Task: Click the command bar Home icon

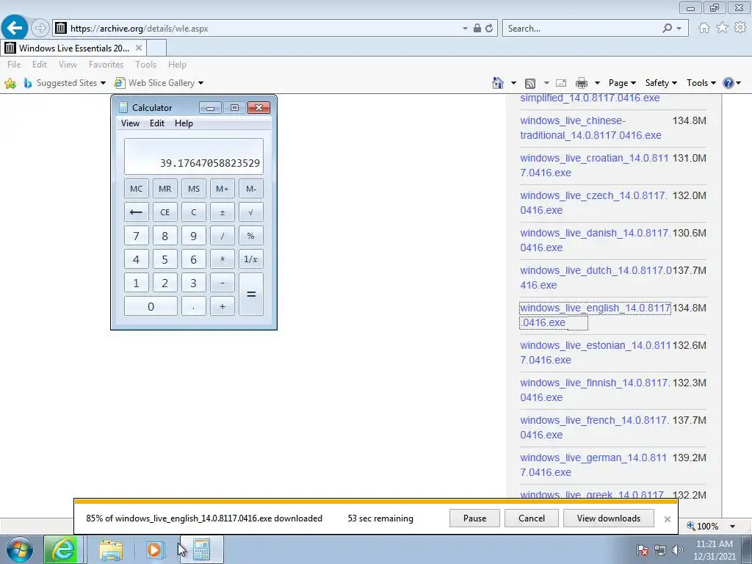Action: tap(498, 83)
